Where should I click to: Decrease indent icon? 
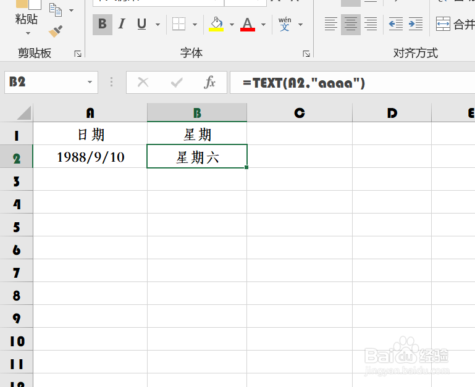(x=396, y=24)
